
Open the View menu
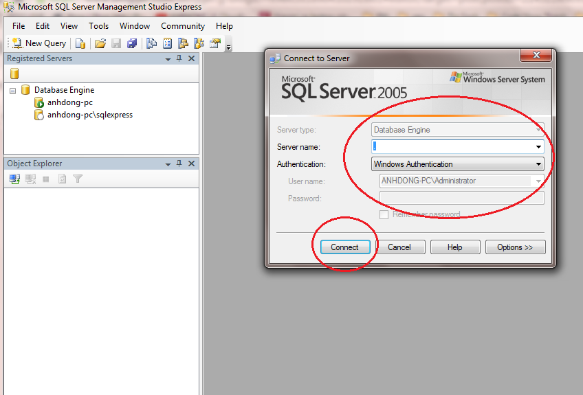(69, 26)
